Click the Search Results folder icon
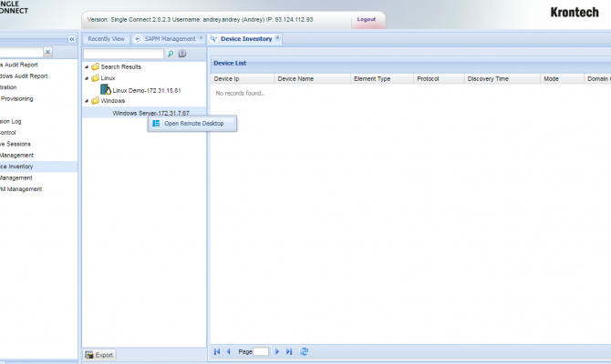 point(95,67)
